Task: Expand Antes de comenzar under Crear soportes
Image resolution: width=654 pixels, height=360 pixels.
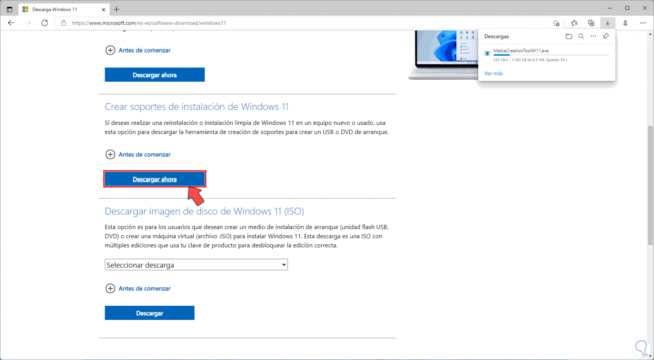Action: [138, 155]
